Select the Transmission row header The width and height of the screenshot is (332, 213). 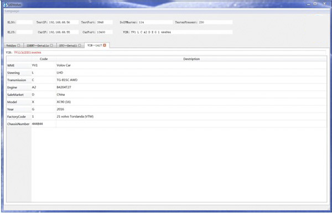coord(19,80)
